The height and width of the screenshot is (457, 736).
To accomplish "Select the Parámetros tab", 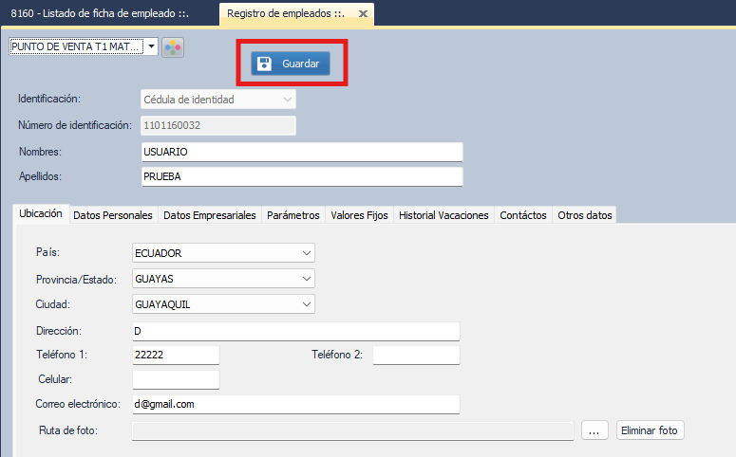I will (x=293, y=215).
